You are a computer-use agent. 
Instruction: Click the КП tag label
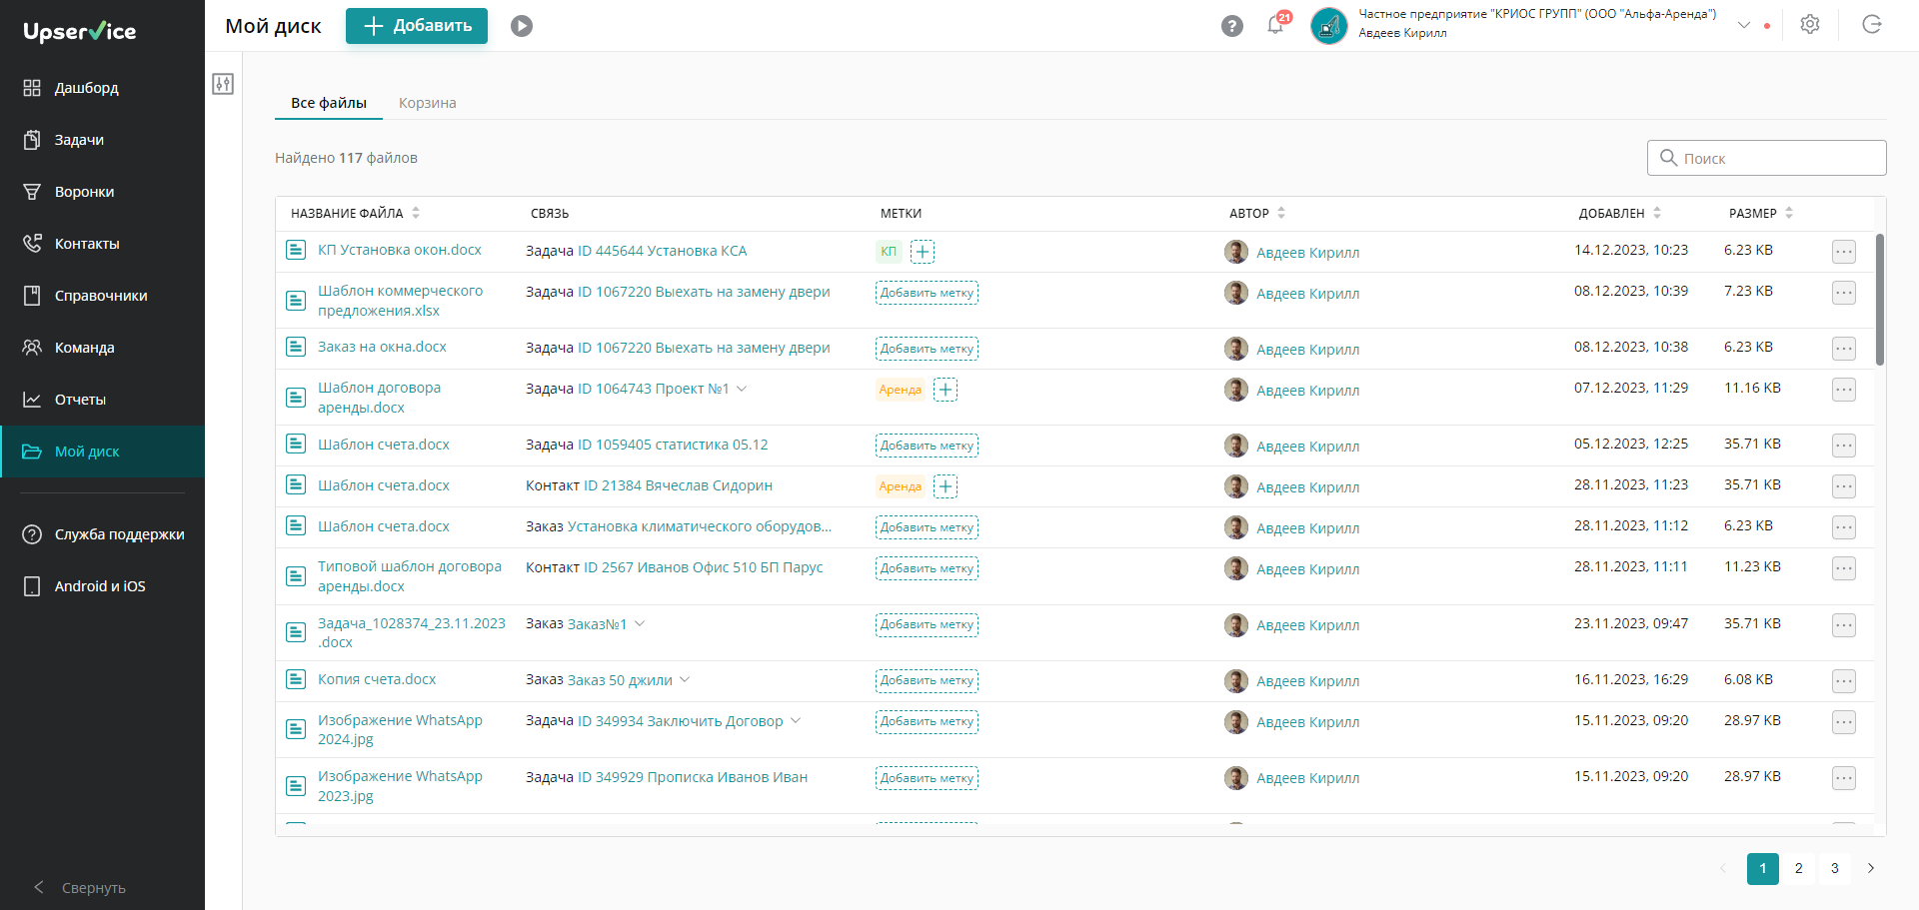point(889,252)
